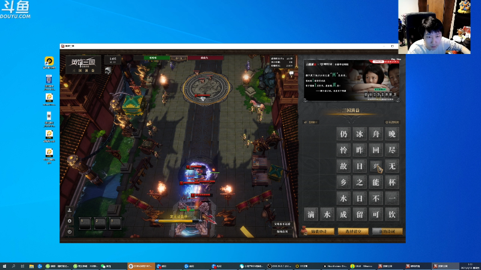The height and width of the screenshot is (270, 481).
Task: Click the 一 character tile
Action: 392,199
